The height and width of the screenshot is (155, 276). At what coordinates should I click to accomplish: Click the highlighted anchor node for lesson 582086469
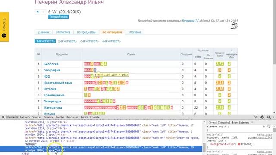click(101, 149)
